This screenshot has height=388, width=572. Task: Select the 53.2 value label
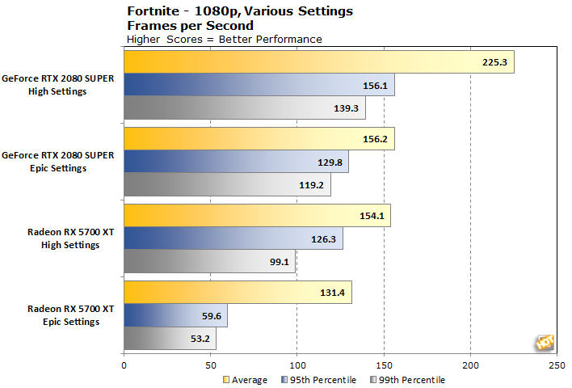(200, 339)
